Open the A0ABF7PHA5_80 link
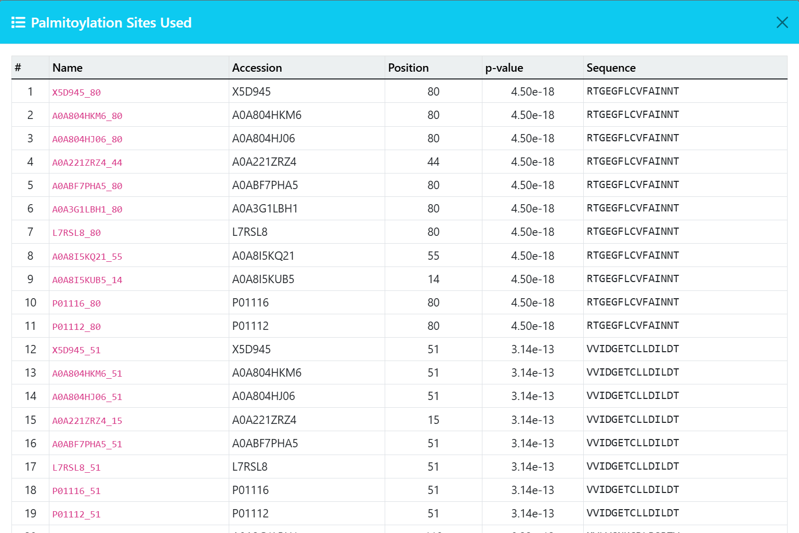The width and height of the screenshot is (799, 533). (x=87, y=186)
